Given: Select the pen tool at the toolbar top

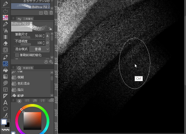Looking at the screenshot, I should point(5,4).
